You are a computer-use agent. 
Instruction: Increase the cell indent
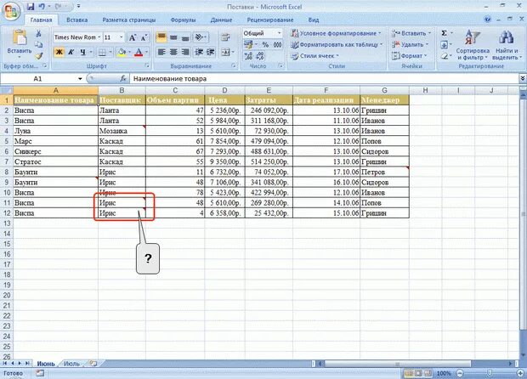click(211, 52)
